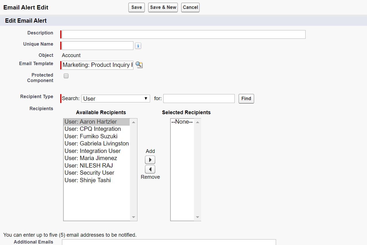367x245 pixels.
Task: Click the recipient search 'for' field
Action: pyautogui.click(x=199, y=98)
